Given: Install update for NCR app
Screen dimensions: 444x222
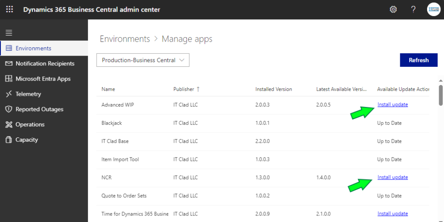Looking at the screenshot, I should [392, 177].
